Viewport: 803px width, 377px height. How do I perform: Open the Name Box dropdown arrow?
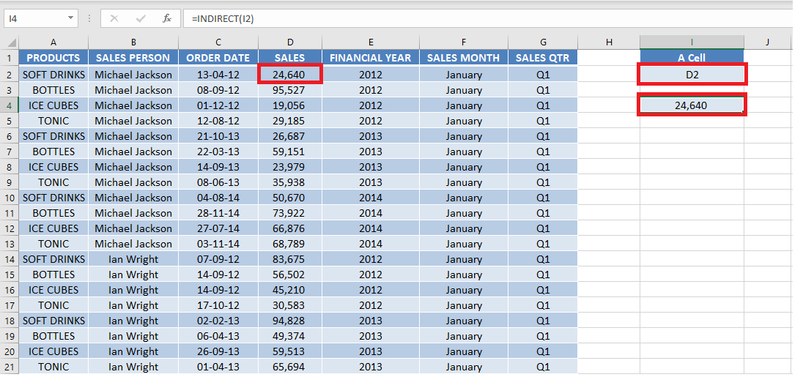[70, 19]
